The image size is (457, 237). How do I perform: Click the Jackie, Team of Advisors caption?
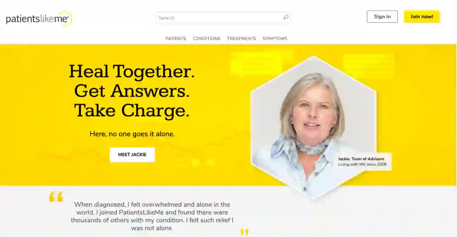pos(362,162)
